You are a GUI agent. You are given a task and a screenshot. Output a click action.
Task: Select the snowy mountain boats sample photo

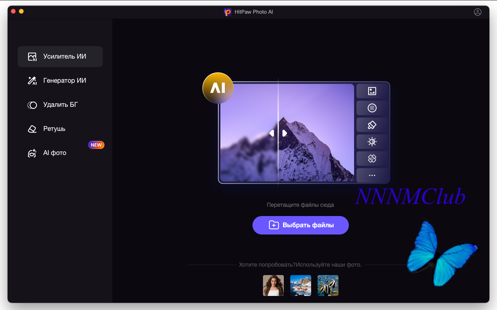300,286
